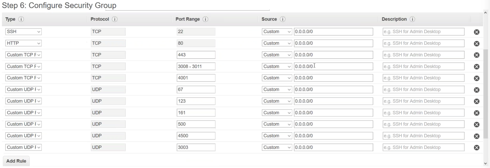The height and width of the screenshot is (168, 490).
Task: Remove the TCP 3008 - 3011 rule
Action: [x=477, y=67]
